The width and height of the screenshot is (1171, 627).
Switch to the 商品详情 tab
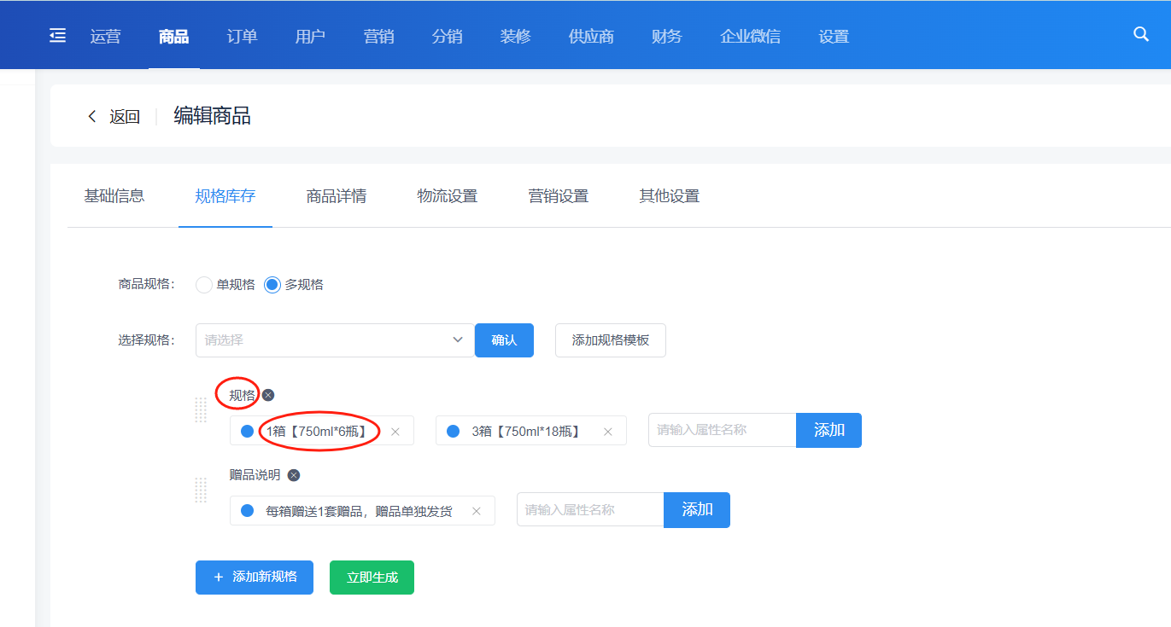[337, 196]
